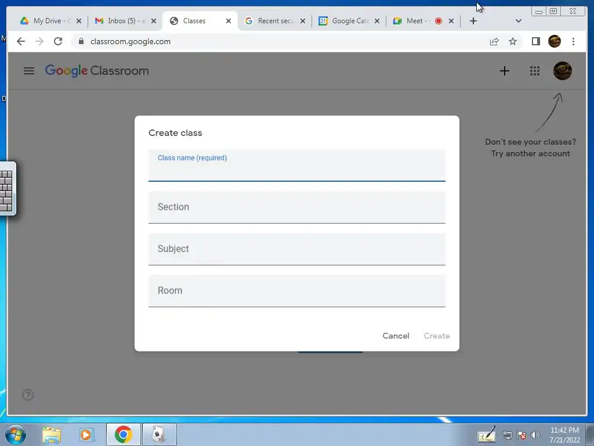
Task: Click the Google Classroom logo
Action: pos(97,71)
